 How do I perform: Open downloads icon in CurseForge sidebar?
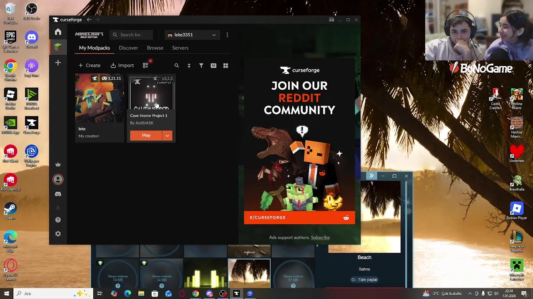pyautogui.click(x=58, y=207)
